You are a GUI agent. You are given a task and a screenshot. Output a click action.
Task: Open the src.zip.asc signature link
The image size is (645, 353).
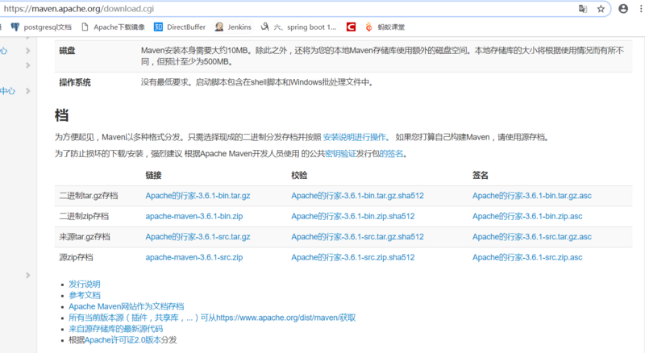coord(527,258)
